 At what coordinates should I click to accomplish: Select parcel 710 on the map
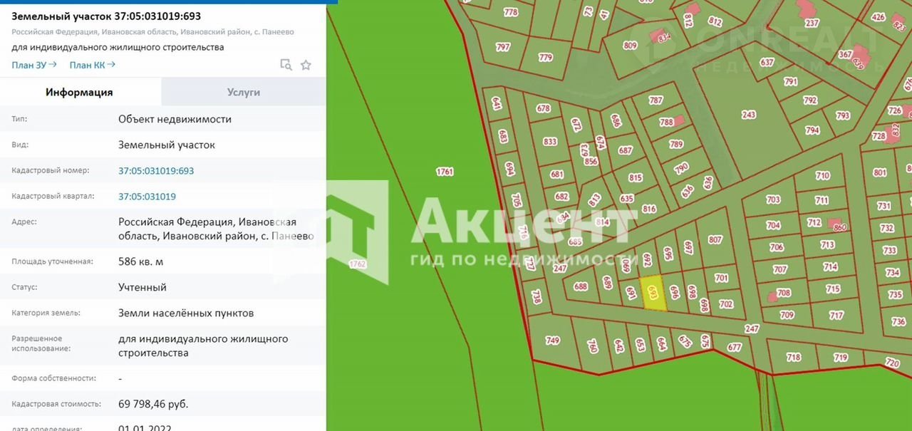point(822,175)
